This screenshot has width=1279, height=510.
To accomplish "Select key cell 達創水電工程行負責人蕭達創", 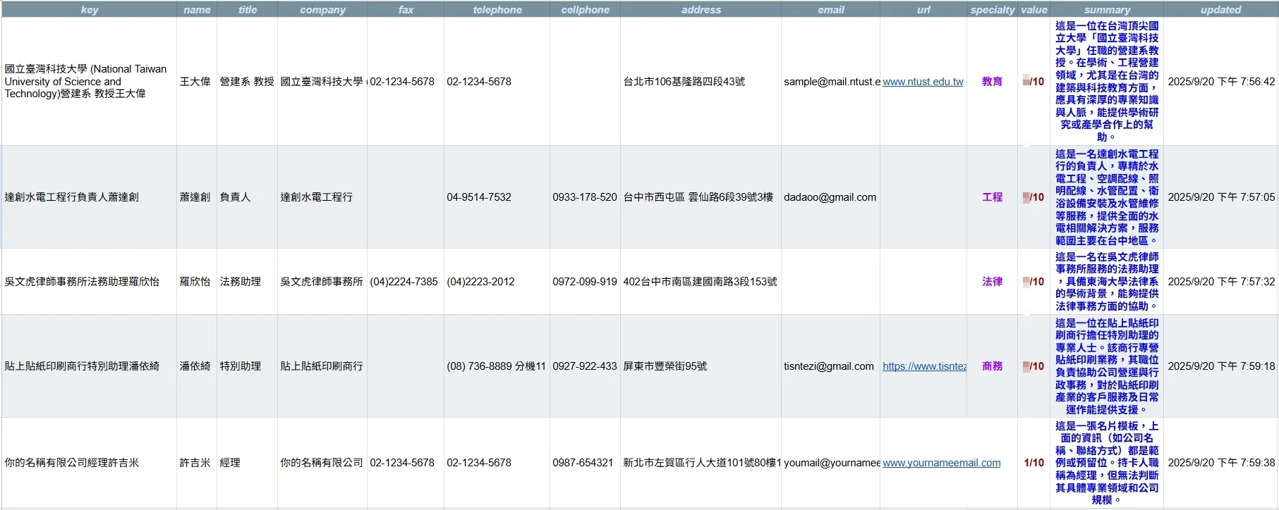I will coord(90,197).
